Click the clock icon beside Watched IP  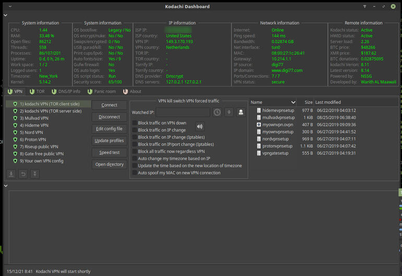pos(217,112)
